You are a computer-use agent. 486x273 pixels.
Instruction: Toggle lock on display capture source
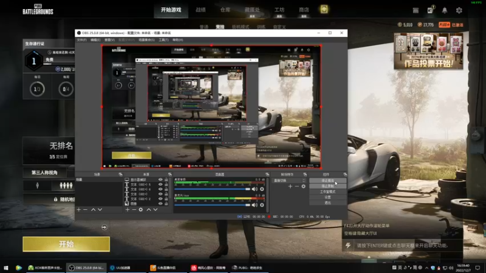166,180
